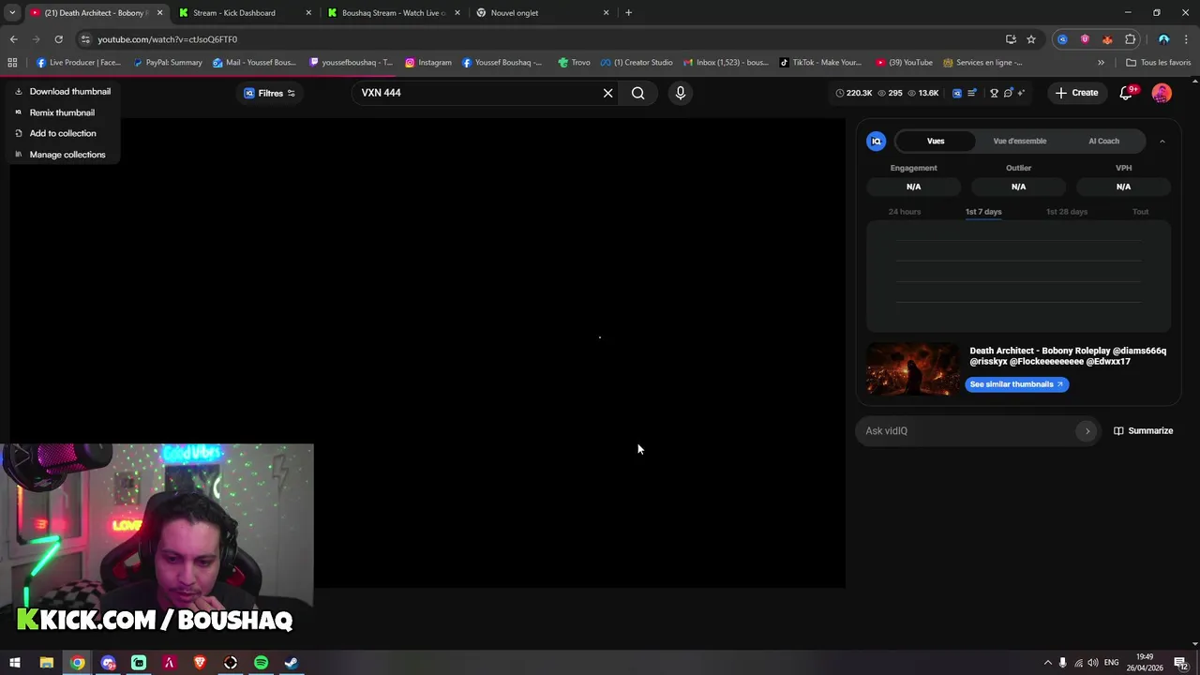Click the vidIQ sparkle AI icon
Screen dimensions: 1200x675
click(1021, 93)
